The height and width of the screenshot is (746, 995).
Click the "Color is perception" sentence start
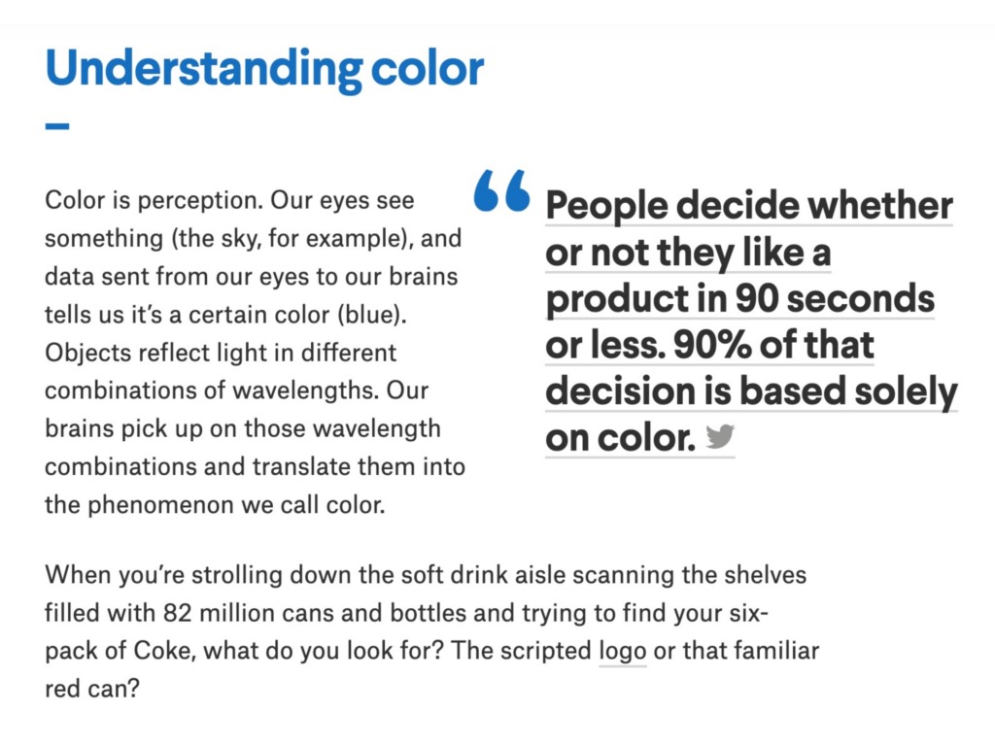(x=154, y=200)
